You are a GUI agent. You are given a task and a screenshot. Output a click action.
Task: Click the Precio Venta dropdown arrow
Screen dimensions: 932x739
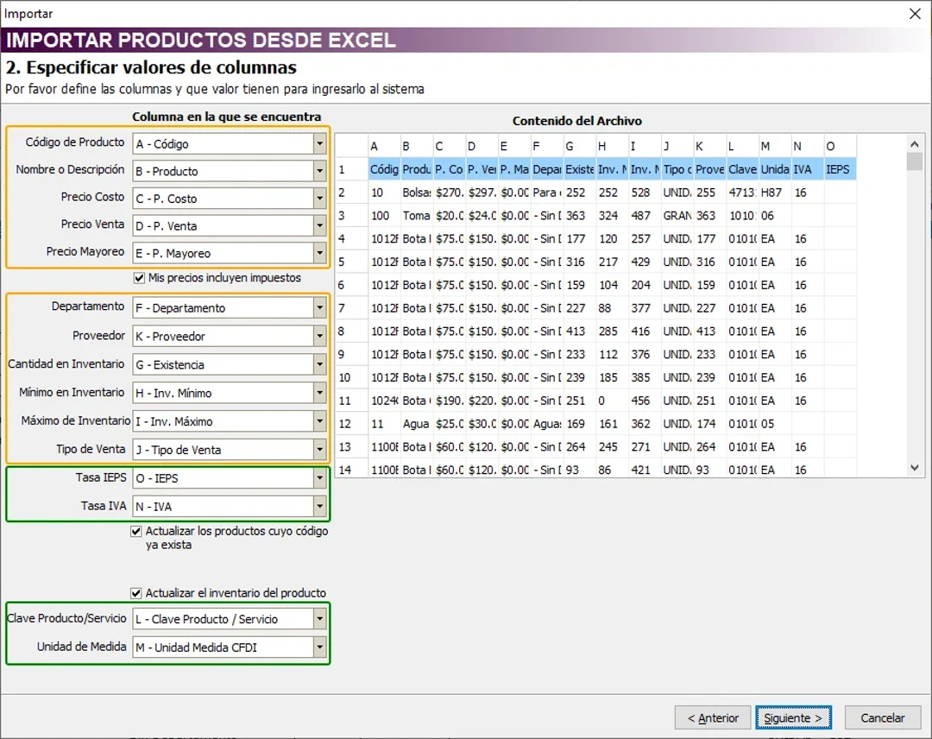point(319,226)
